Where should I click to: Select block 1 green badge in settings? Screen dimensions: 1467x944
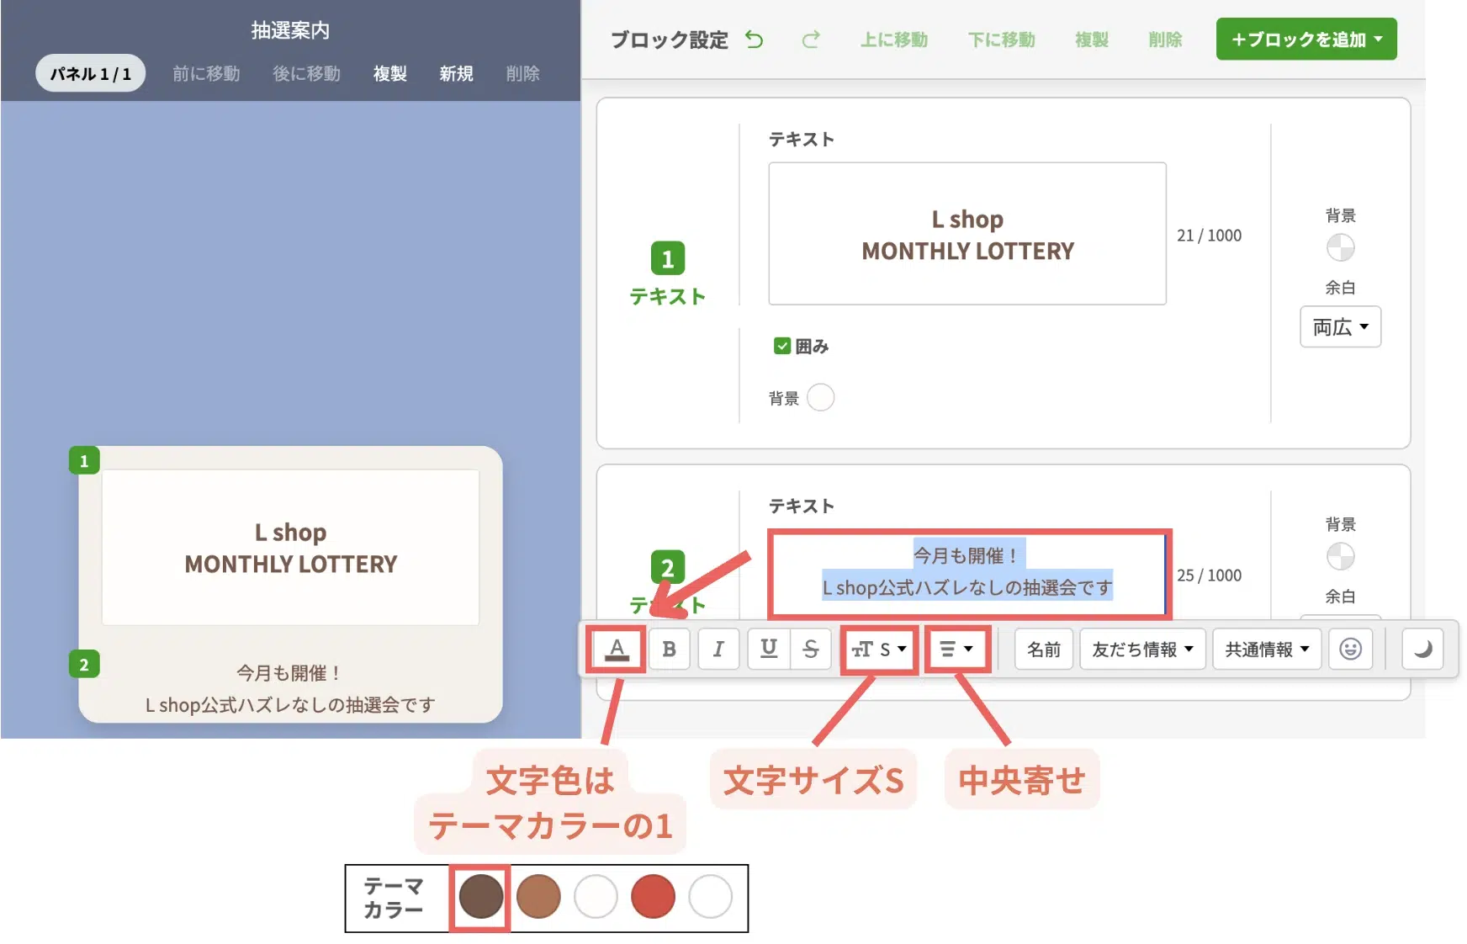(x=668, y=258)
